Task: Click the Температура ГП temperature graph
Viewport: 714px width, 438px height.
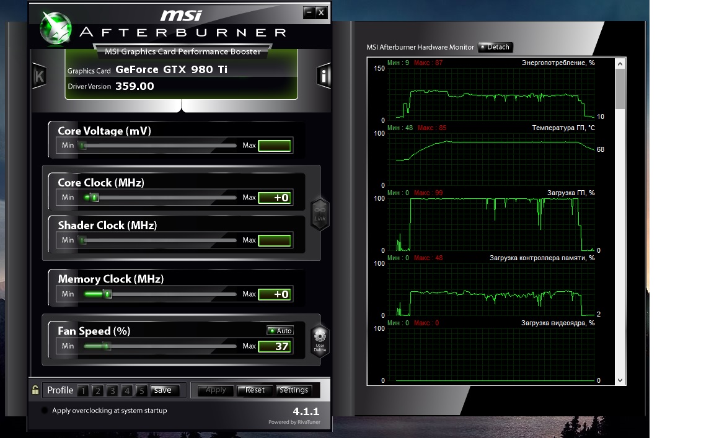Action: 491,159
